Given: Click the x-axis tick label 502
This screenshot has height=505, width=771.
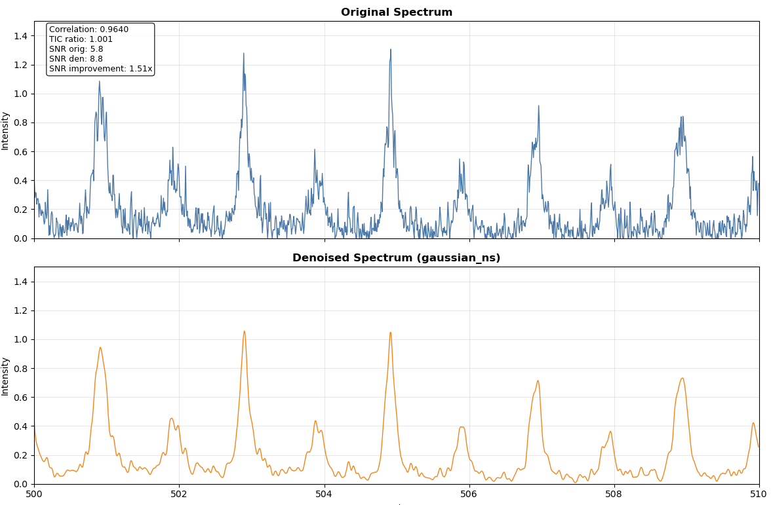Looking at the screenshot, I should (179, 493).
